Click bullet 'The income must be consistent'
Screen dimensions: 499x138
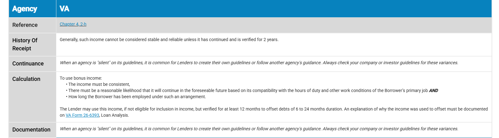pyautogui.click(x=99, y=84)
